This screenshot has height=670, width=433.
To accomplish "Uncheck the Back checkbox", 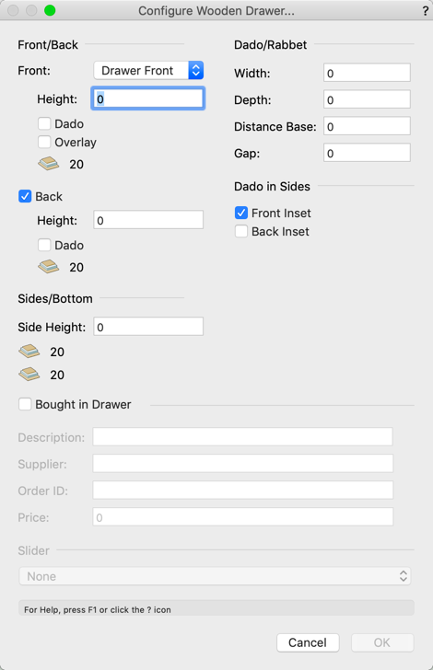I will pyautogui.click(x=25, y=196).
